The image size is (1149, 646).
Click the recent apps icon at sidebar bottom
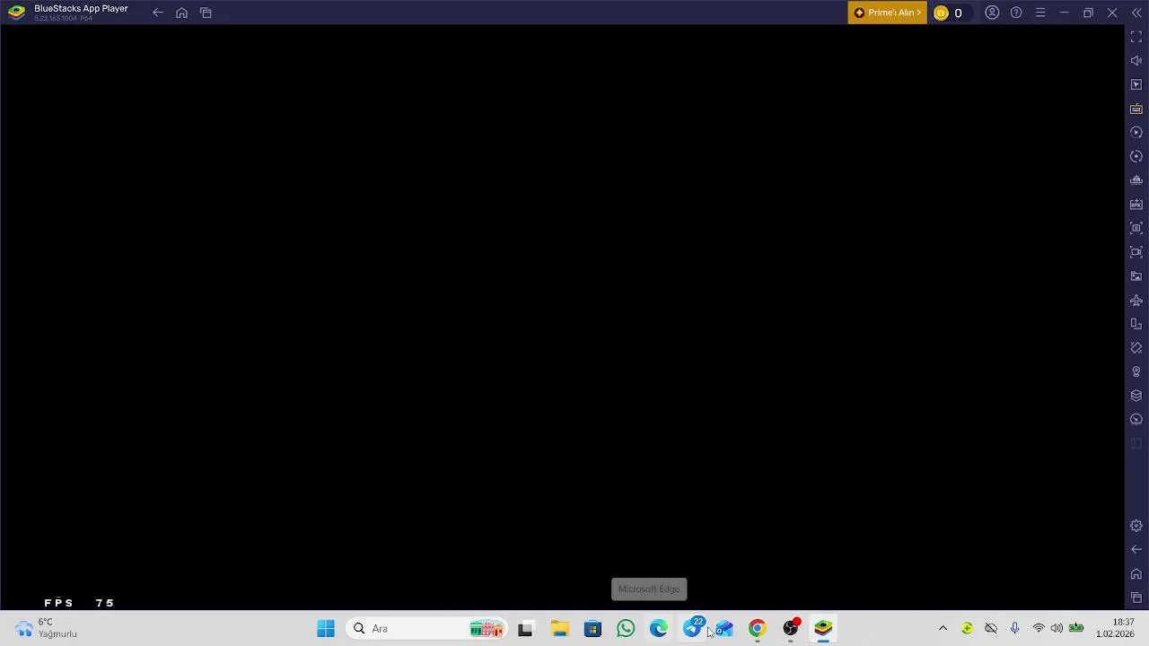(1136, 598)
